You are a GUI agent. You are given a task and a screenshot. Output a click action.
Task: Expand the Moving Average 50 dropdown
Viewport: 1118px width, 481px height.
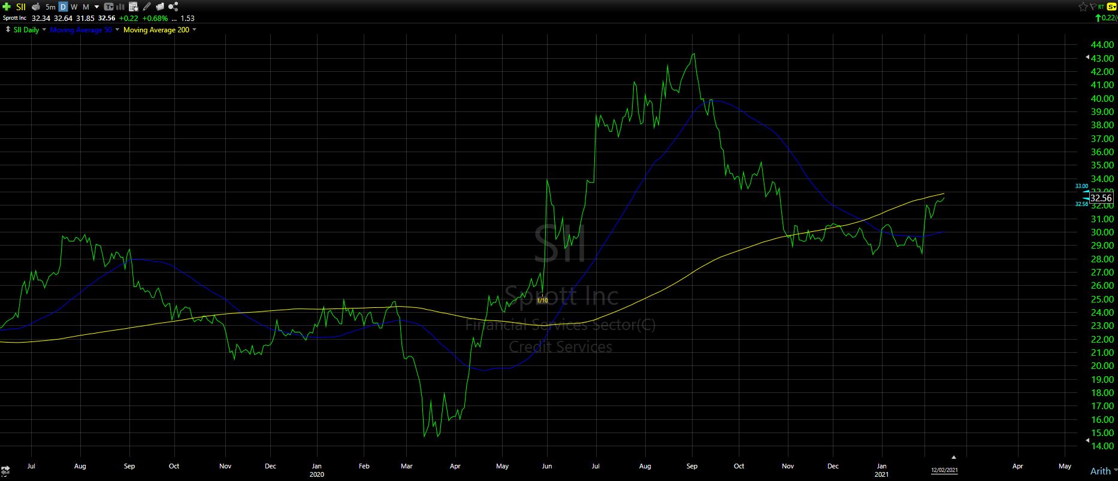pyautogui.click(x=117, y=29)
